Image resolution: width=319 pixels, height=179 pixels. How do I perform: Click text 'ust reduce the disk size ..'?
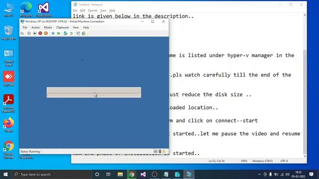pos(210,94)
